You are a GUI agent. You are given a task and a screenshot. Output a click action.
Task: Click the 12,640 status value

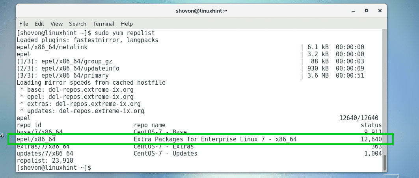tap(370, 139)
